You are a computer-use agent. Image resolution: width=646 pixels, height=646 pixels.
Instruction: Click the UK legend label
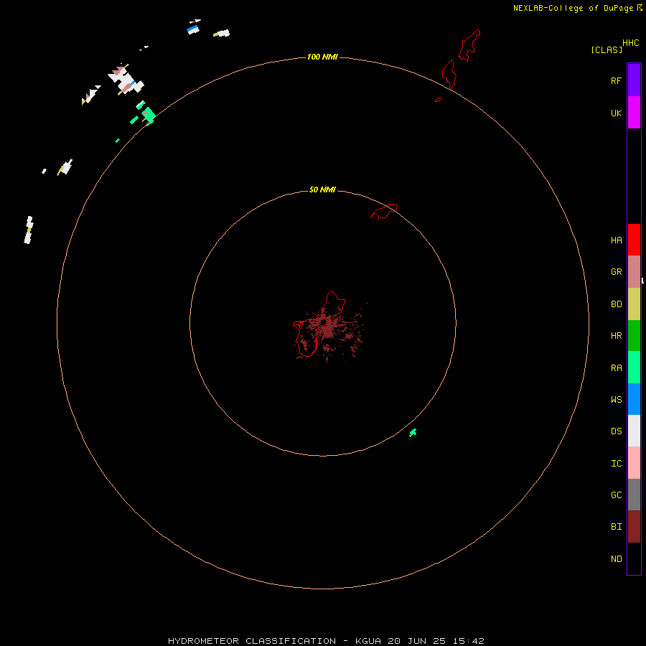coord(617,113)
